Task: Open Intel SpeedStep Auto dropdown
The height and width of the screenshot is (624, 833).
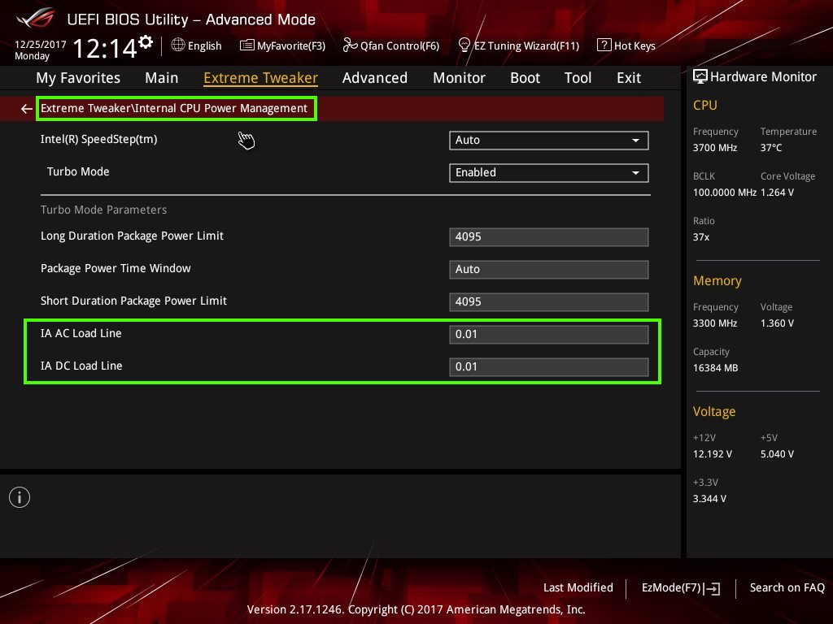Action: click(549, 141)
